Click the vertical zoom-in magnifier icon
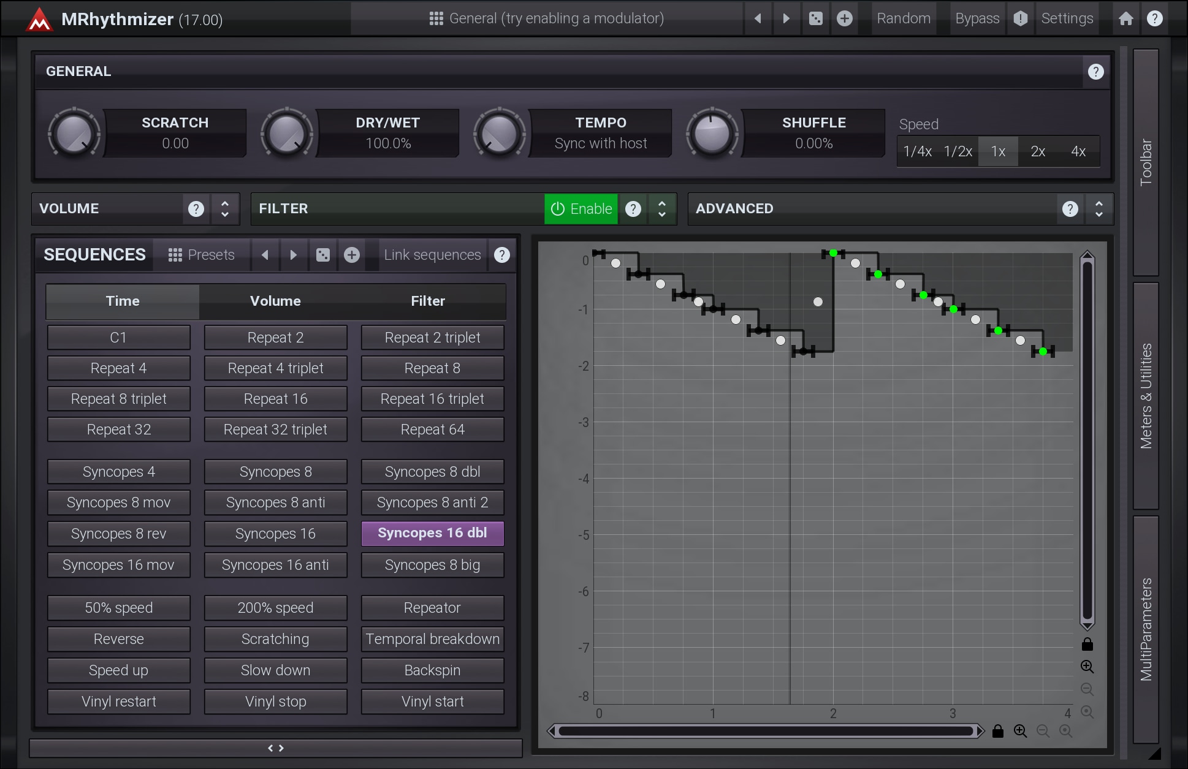 (x=1087, y=667)
